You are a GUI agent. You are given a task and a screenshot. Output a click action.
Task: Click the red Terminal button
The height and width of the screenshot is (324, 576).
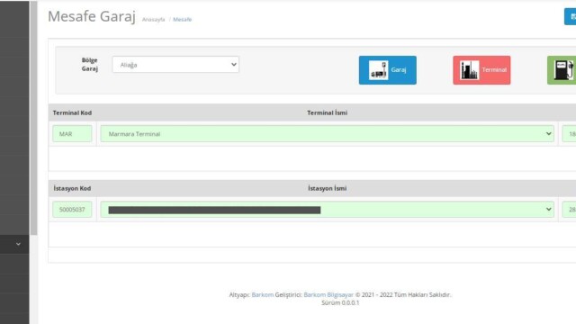click(481, 70)
